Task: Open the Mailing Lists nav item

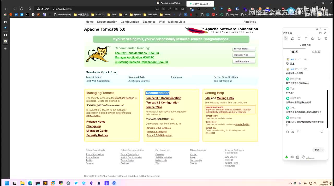Action: tap(177, 22)
